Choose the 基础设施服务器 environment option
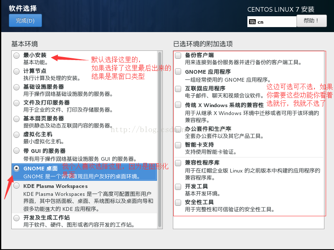Image resolution: width=334 pixels, height=250 pixels. tap(16, 87)
